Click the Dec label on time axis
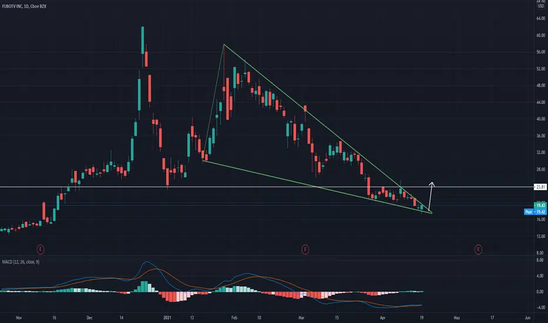Viewport: 548px width, 323px height. coord(89,318)
